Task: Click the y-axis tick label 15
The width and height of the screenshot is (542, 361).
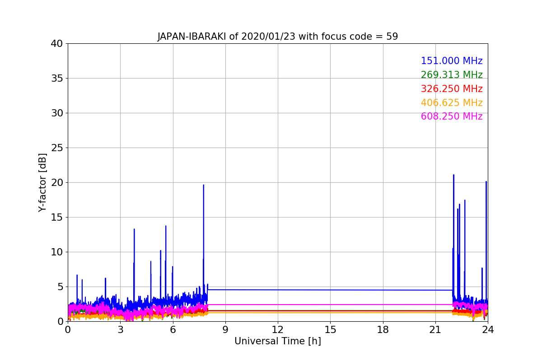Action: coord(57,218)
